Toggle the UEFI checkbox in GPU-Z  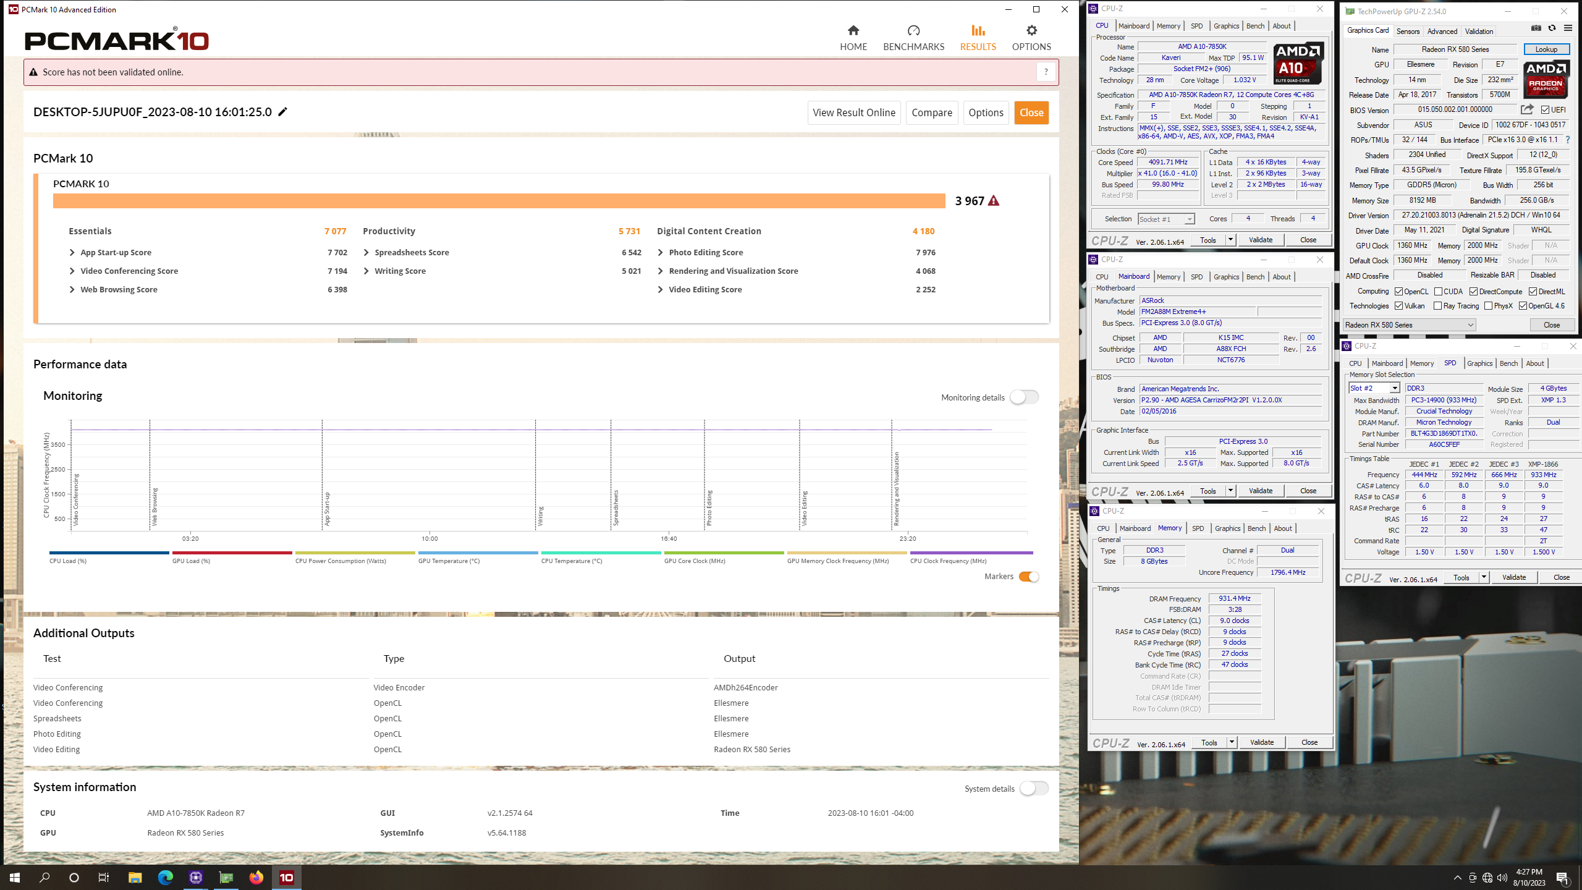tap(1545, 110)
